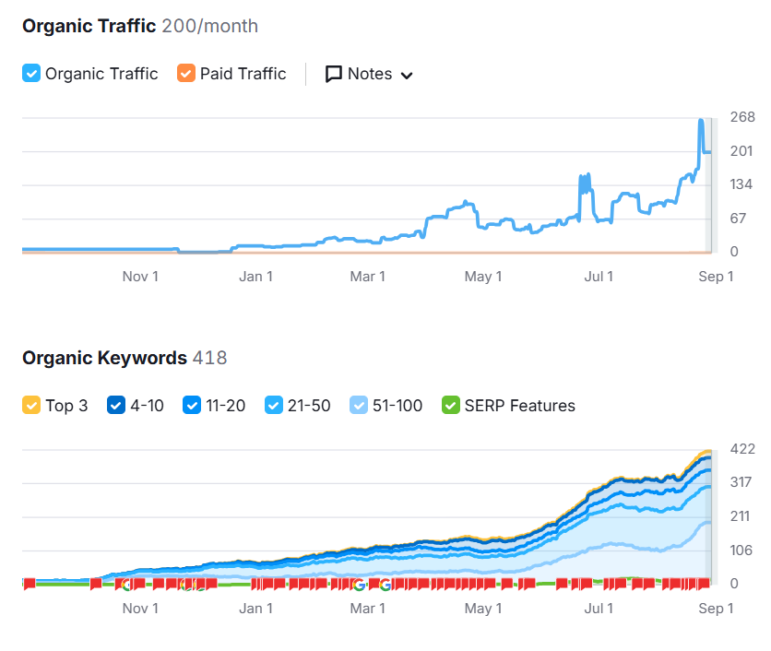Click the 418 organic keywords count
771x651 pixels.
click(209, 358)
